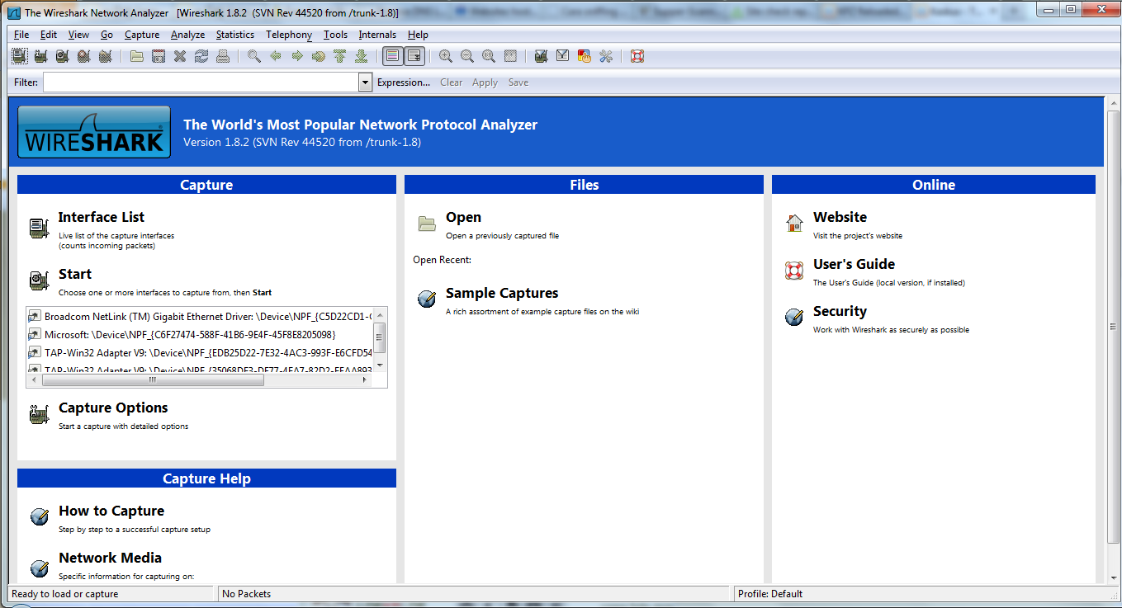The height and width of the screenshot is (608, 1122).
Task: Click the Go to Last Packet icon
Action: pos(362,55)
